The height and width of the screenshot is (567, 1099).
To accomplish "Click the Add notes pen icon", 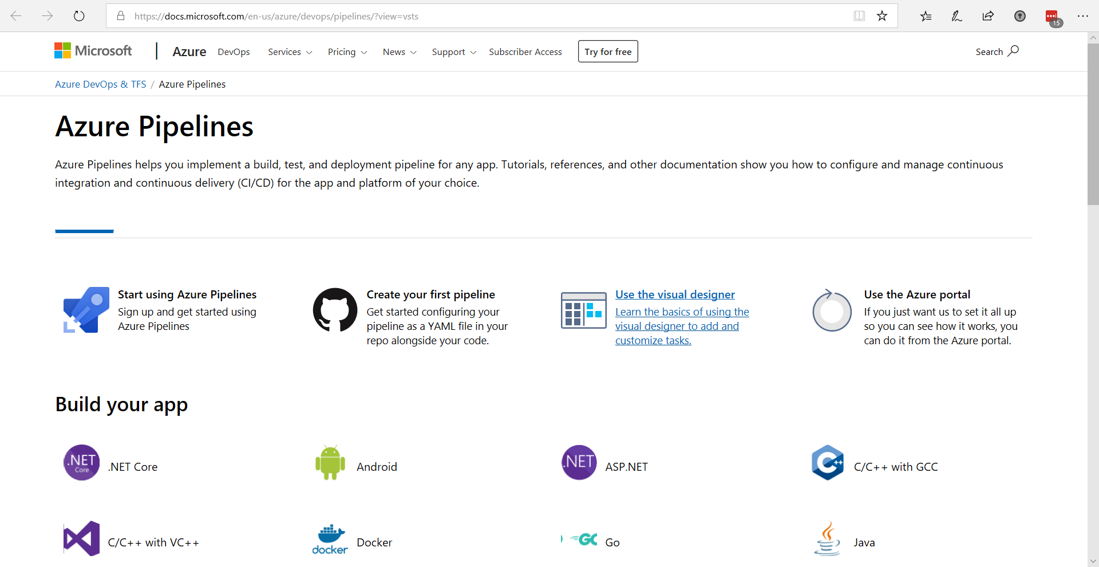I will pyautogui.click(x=956, y=16).
